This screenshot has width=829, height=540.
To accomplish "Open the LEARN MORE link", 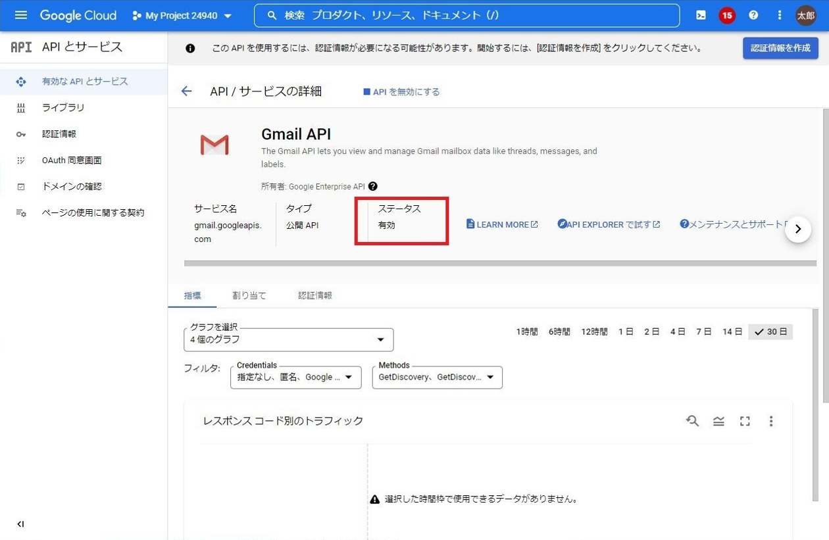I will point(502,224).
